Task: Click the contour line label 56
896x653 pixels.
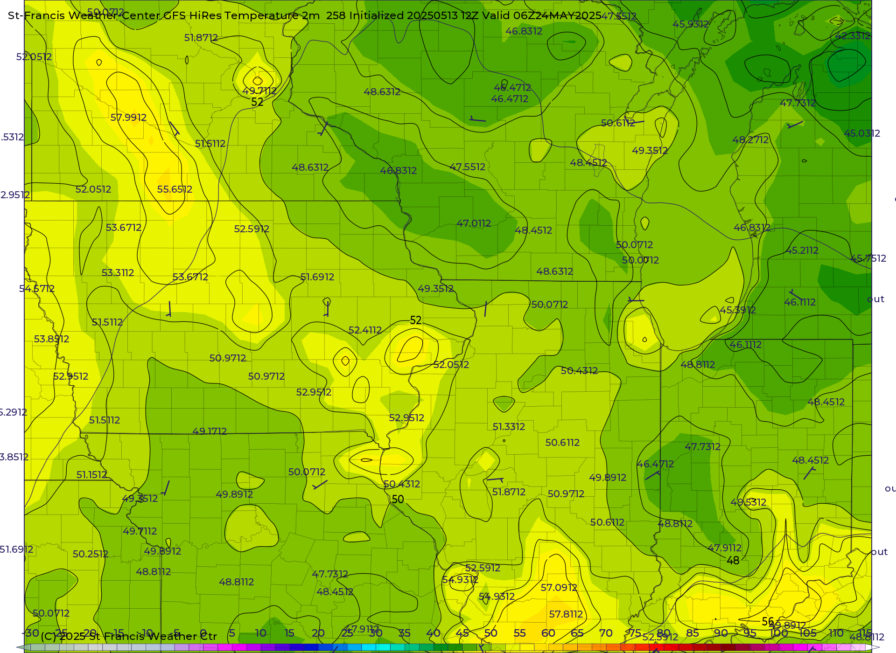Action: tap(768, 622)
